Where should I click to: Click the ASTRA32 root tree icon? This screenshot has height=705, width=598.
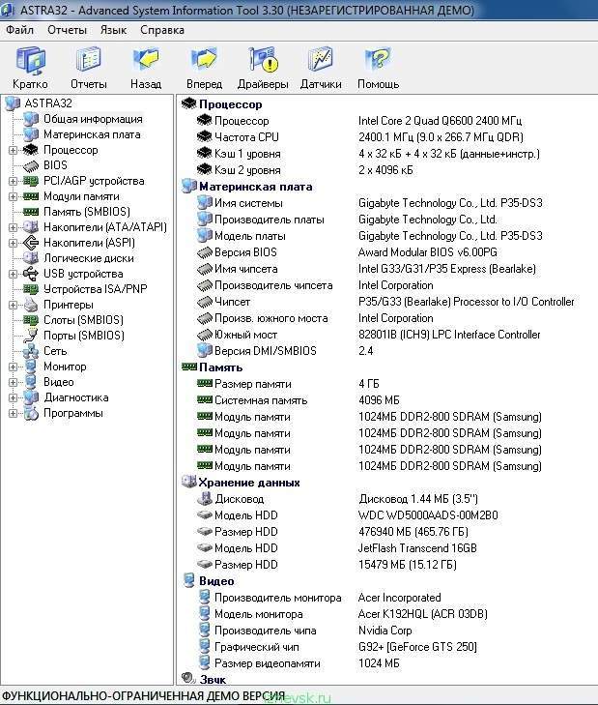tap(13, 103)
